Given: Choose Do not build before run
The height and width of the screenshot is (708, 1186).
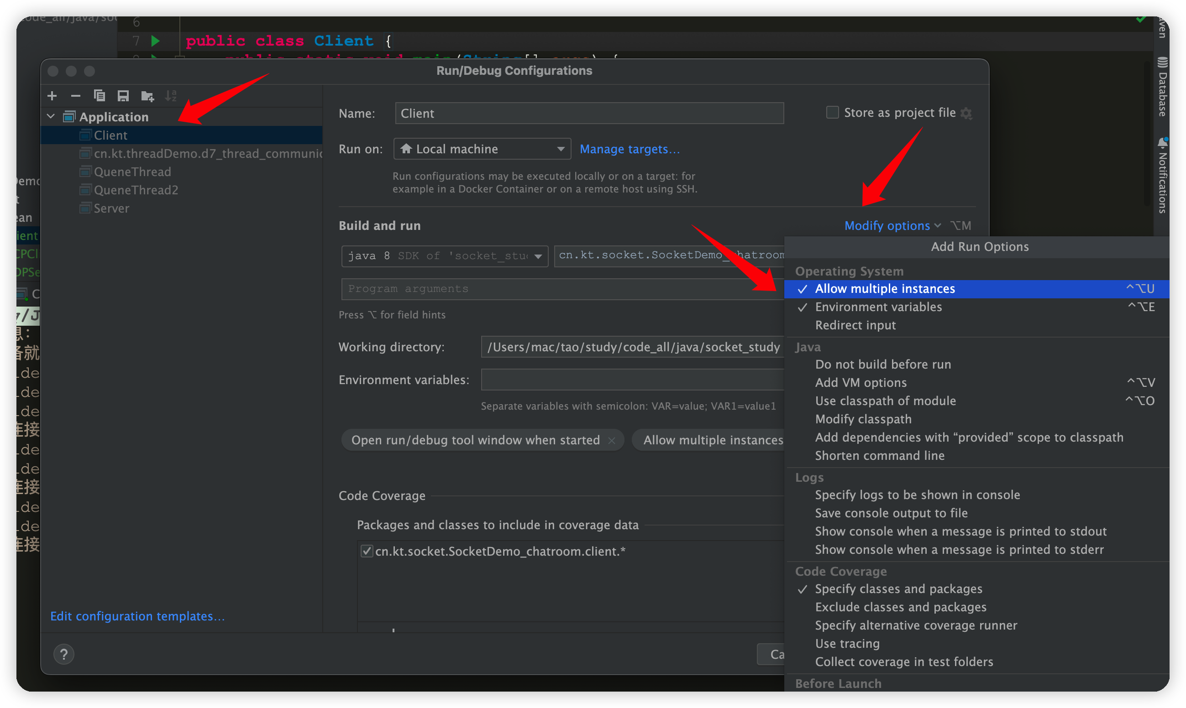Looking at the screenshot, I should (976, 364).
